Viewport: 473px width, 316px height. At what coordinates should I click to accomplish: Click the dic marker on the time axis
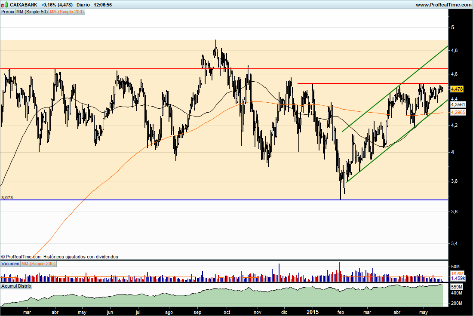(284, 313)
